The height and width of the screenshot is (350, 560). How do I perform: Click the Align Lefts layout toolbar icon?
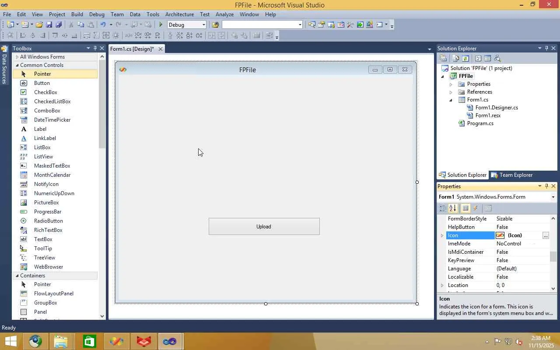(23, 36)
